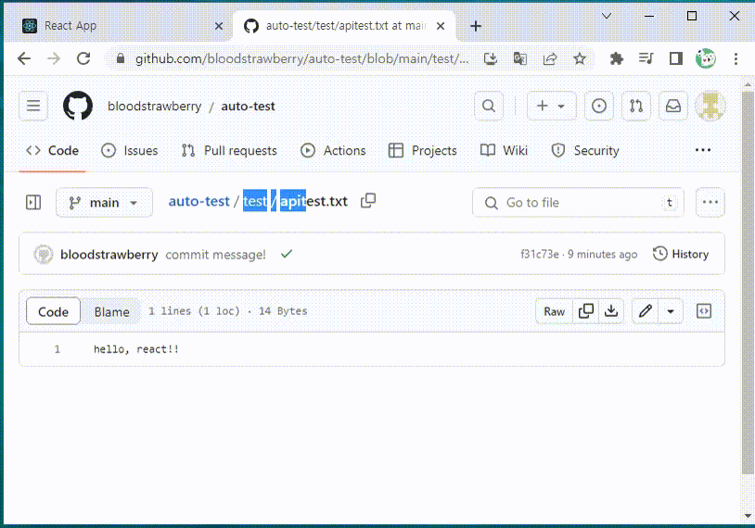
Task: Open more file actions ellipsis menu
Action: 710,203
